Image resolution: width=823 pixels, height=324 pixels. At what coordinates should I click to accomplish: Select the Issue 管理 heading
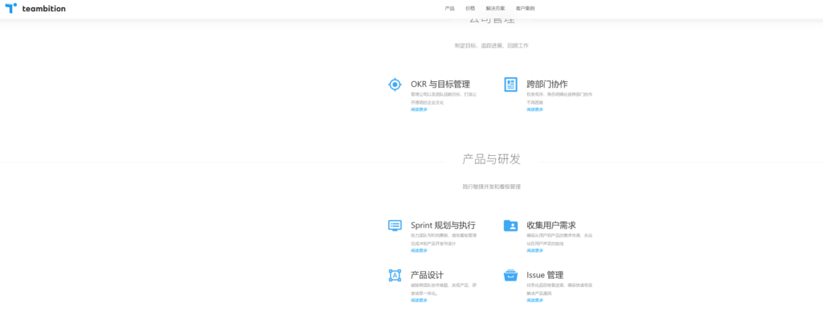(545, 275)
